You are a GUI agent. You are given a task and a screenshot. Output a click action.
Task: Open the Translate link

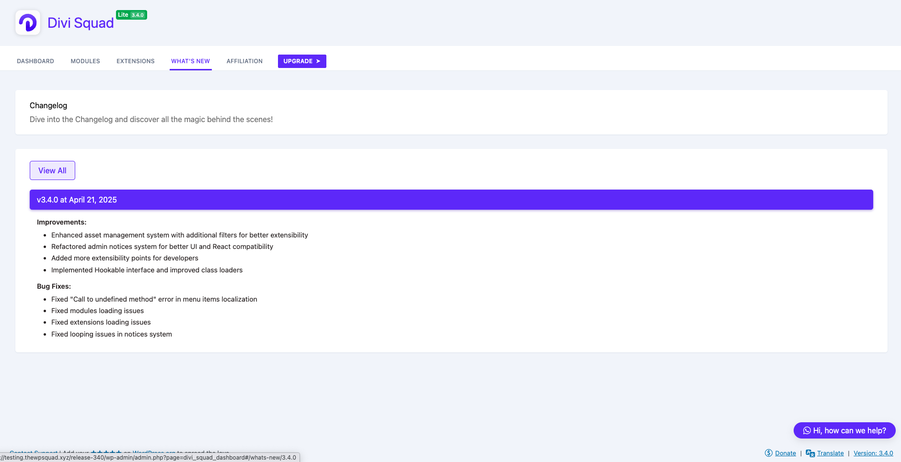pyautogui.click(x=831, y=453)
